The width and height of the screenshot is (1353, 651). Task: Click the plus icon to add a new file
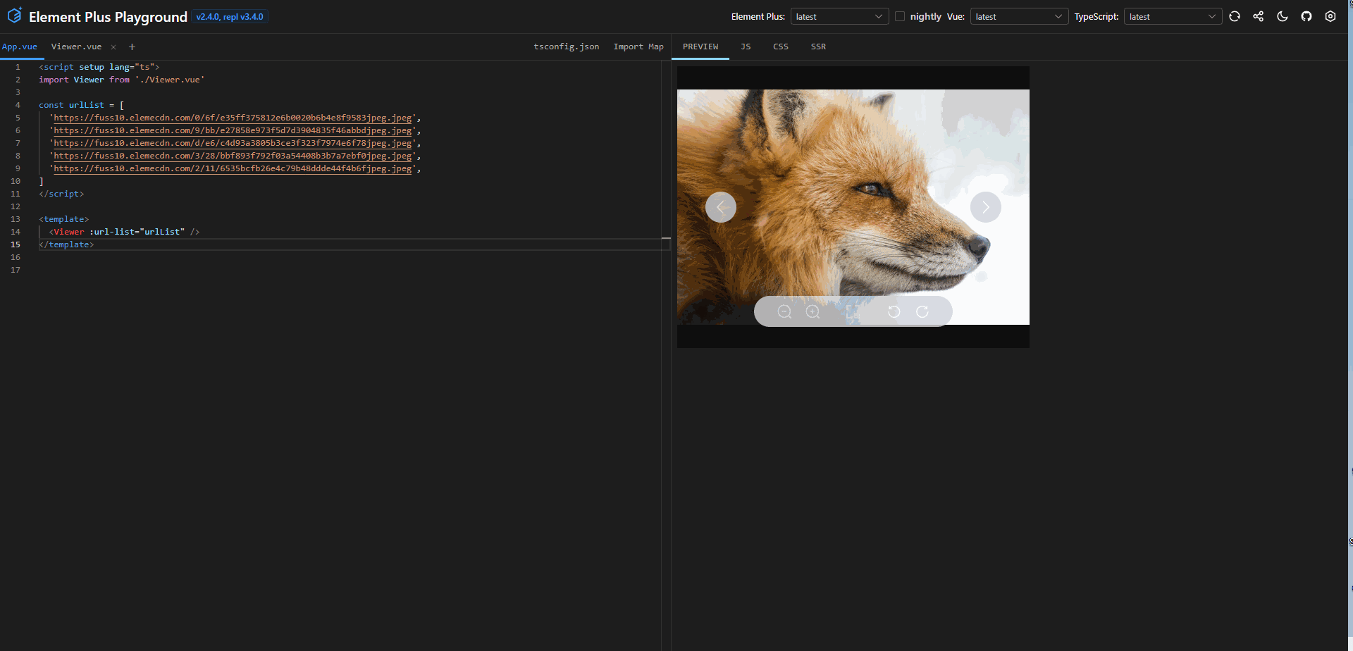point(132,46)
